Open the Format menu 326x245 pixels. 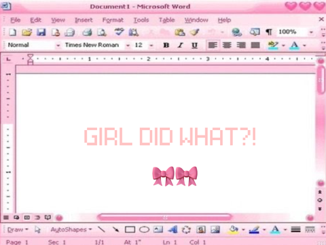pyautogui.click(x=113, y=20)
